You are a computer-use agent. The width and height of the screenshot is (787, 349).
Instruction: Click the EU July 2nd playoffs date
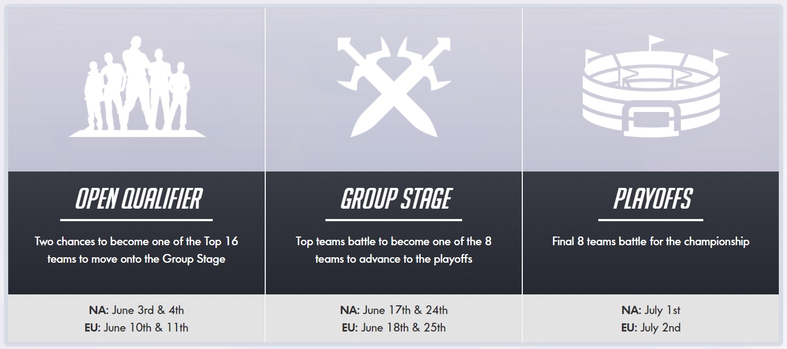651,328
